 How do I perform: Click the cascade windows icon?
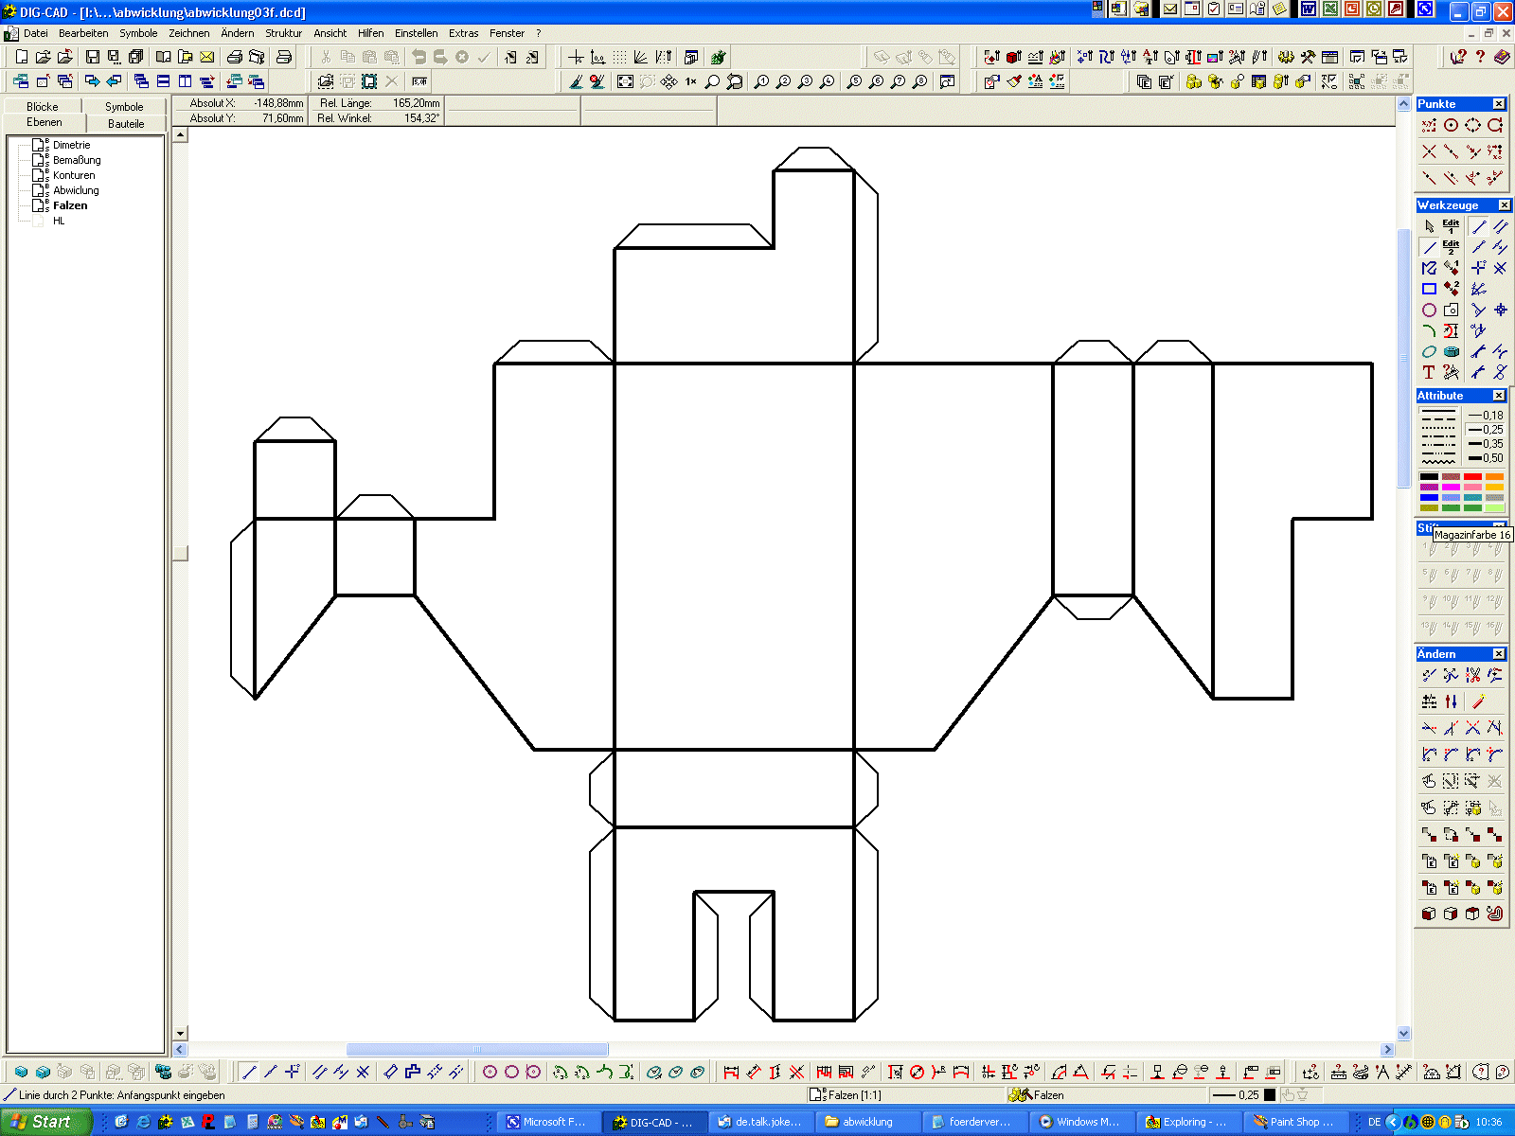141,82
